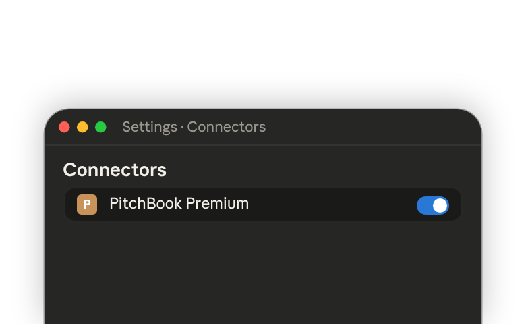The image size is (526, 324).
Task: Click empty space in PitchBook Premium row
Action: tap(332, 205)
